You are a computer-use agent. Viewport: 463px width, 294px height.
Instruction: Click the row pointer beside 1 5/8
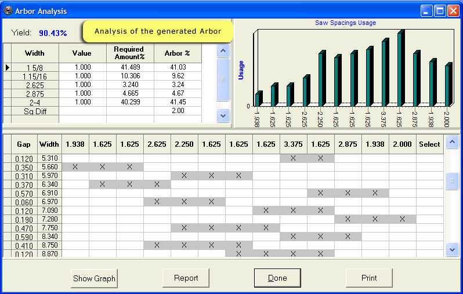7,67
